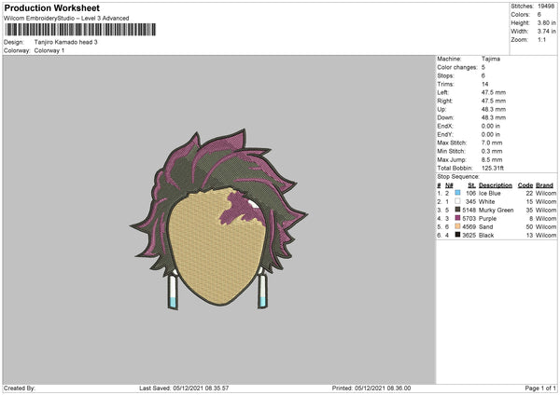Click the 'Printed: 05/12/2021' timestamp
This screenshot has width=560, height=395.
point(371,388)
